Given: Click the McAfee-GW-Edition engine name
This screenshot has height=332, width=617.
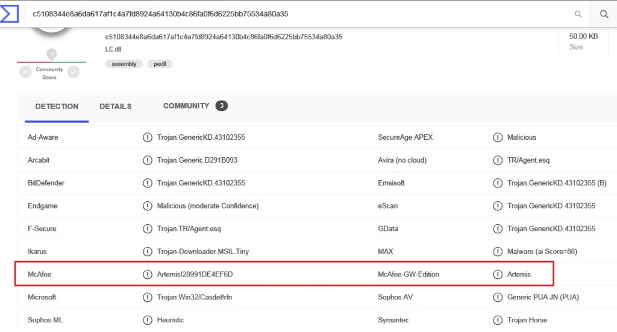Looking at the screenshot, I should click(409, 274).
